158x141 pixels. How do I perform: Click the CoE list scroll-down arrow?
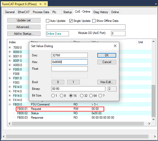[153, 119]
